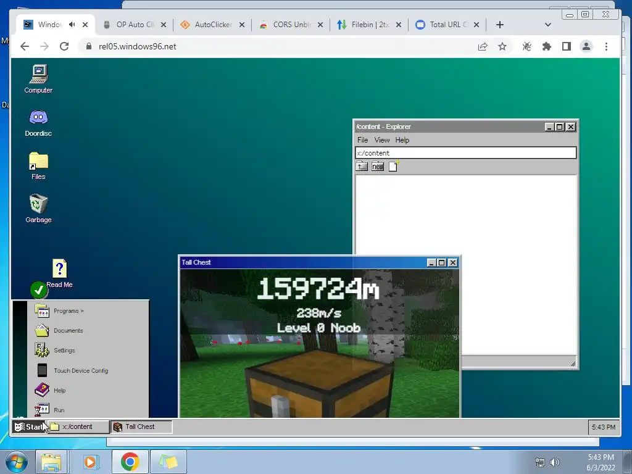Open the Computer desktop icon
Screen dimensions: 632x474
(x=38, y=79)
